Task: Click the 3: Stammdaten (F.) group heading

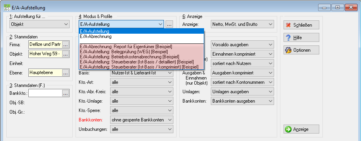Action: 27,85
